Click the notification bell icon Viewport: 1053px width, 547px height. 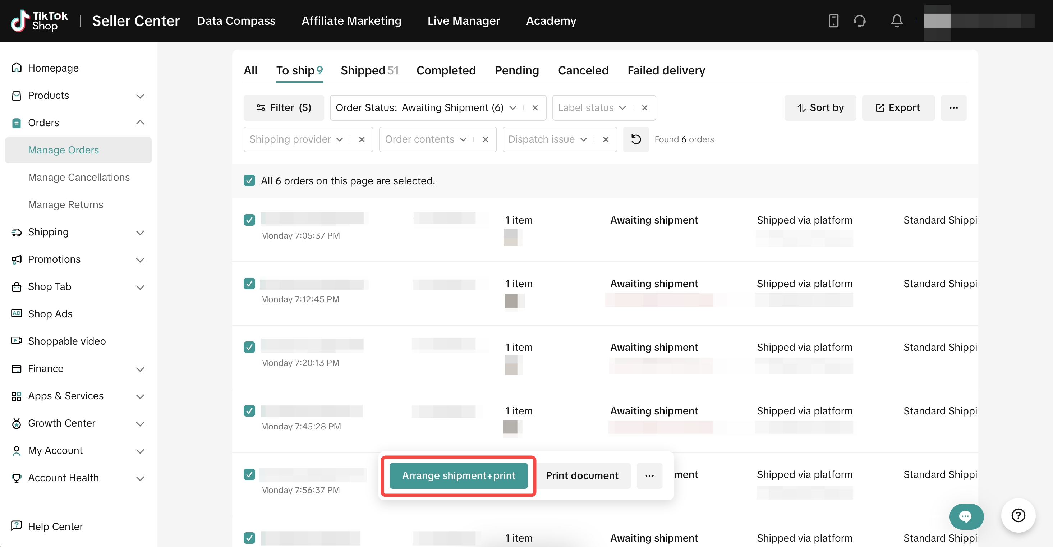(896, 21)
